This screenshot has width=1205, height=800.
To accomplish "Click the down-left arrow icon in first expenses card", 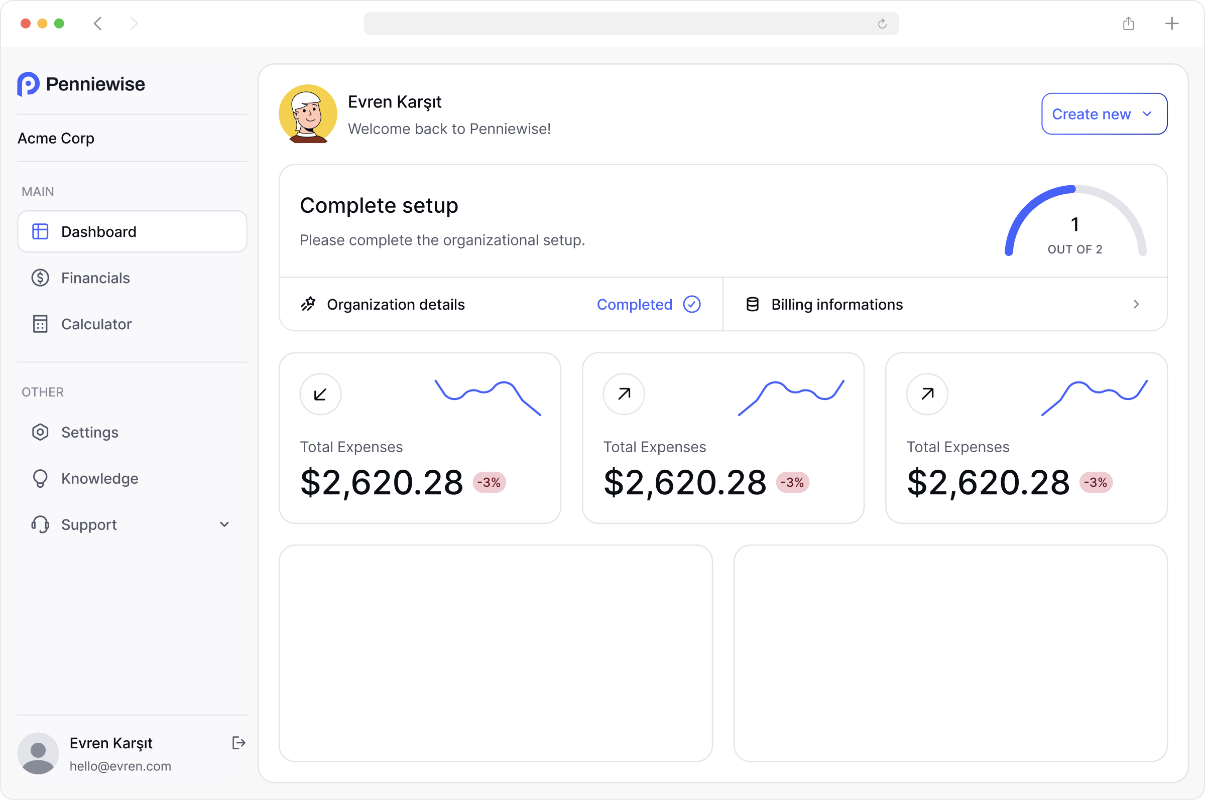I will click(x=320, y=394).
